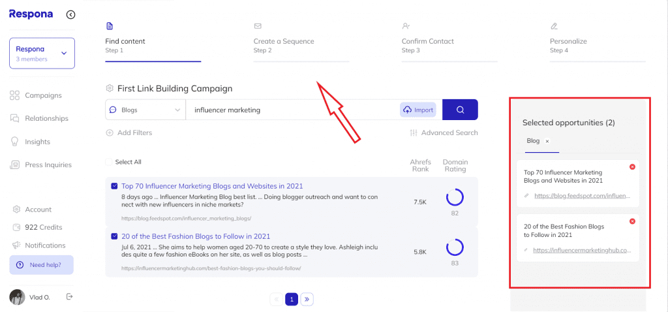Screen dimensions: 668x312
Task: Open influencermarketinghub link in selected opportunities
Action: 582,250
